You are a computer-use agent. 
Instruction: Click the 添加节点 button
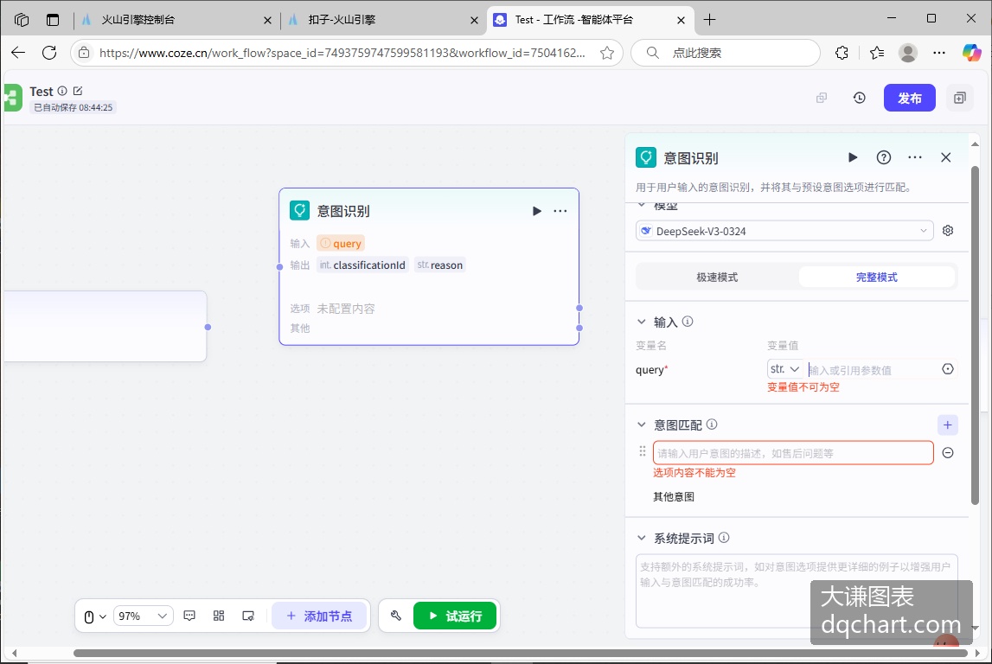coord(319,616)
